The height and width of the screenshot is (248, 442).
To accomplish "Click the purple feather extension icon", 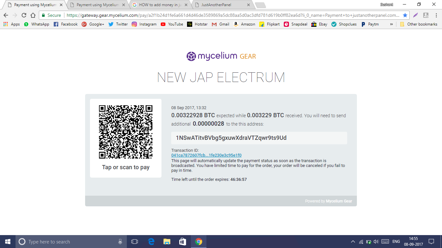I will (x=415, y=15).
